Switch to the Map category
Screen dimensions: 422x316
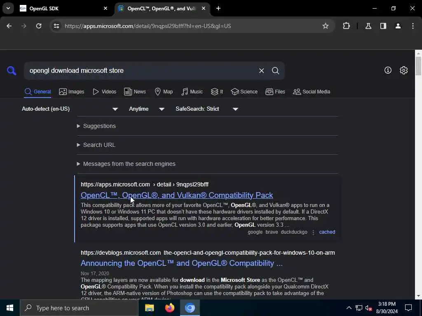click(164, 92)
